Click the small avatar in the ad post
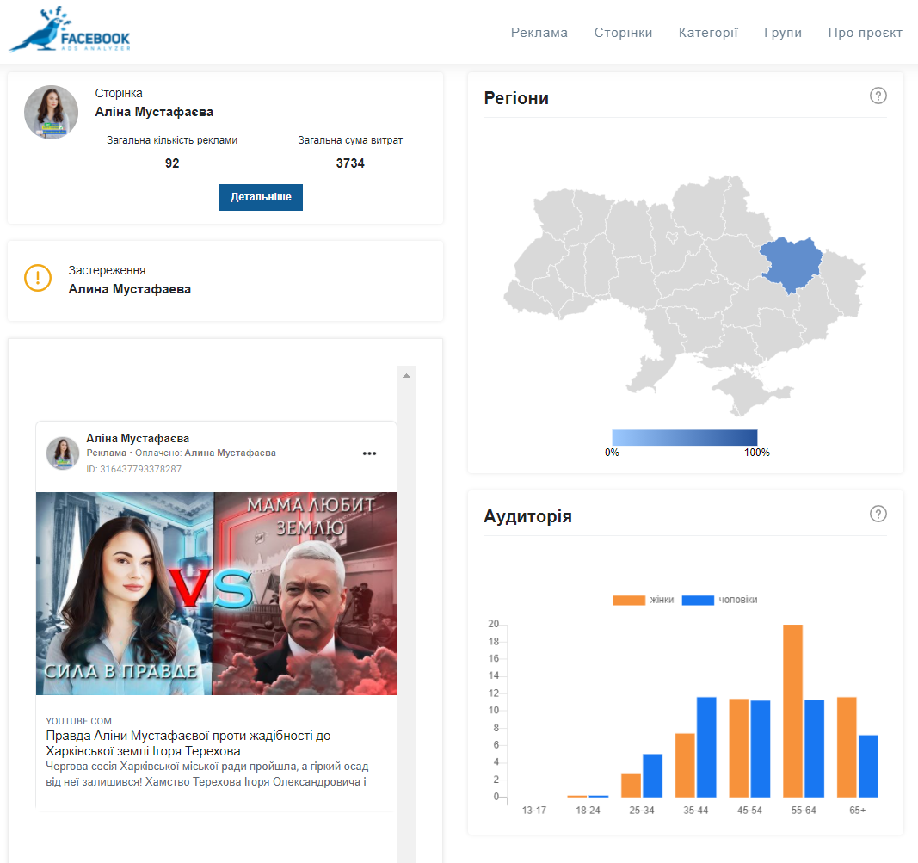Image resolution: width=918 pixels, height=863 pixels. 63,453
